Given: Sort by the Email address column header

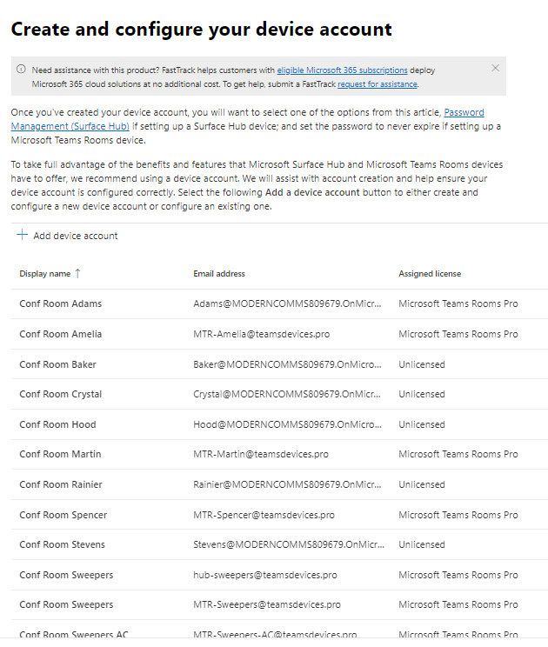Looking at the screenshot, I should (x=219, y=274).
